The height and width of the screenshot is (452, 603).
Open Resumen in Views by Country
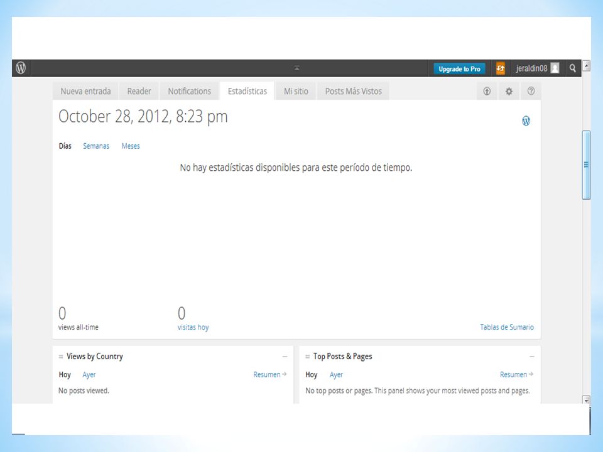[269, 374]
